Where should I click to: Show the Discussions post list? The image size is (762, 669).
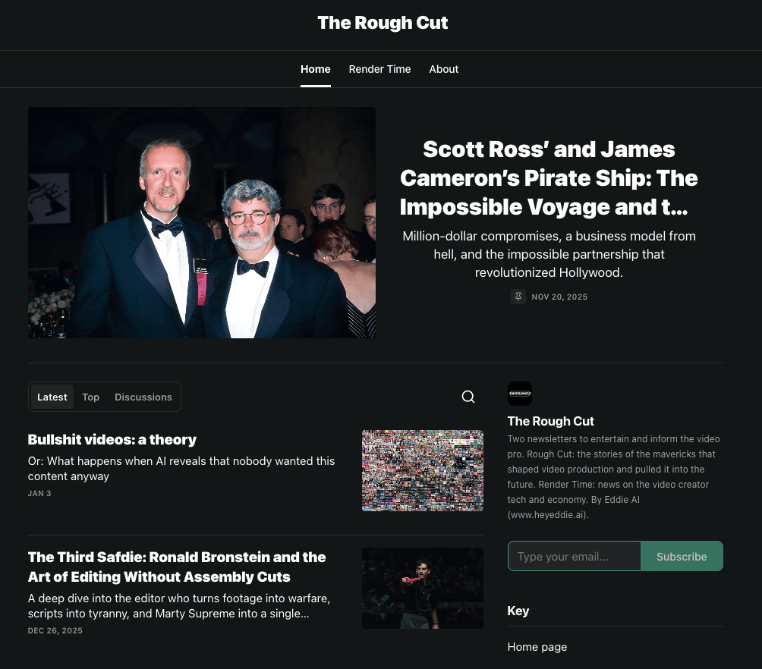tap(143, 397)
